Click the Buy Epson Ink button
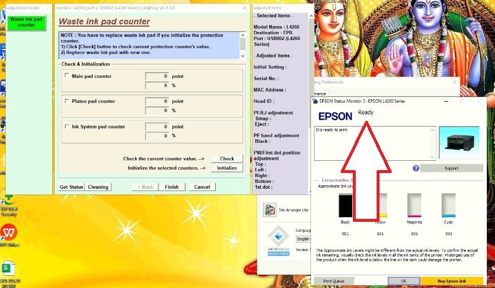The height and width of the screenshot is (288, 495). pos(451,280)
